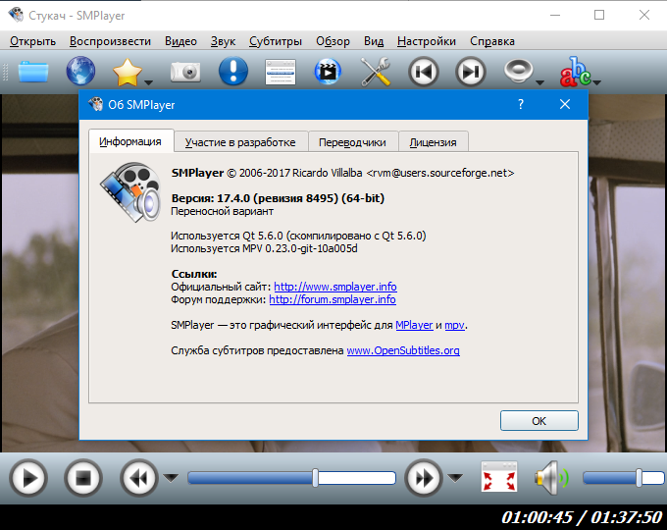
Task: Open file with the blue folder icon
Action: [x=33, y=72]
